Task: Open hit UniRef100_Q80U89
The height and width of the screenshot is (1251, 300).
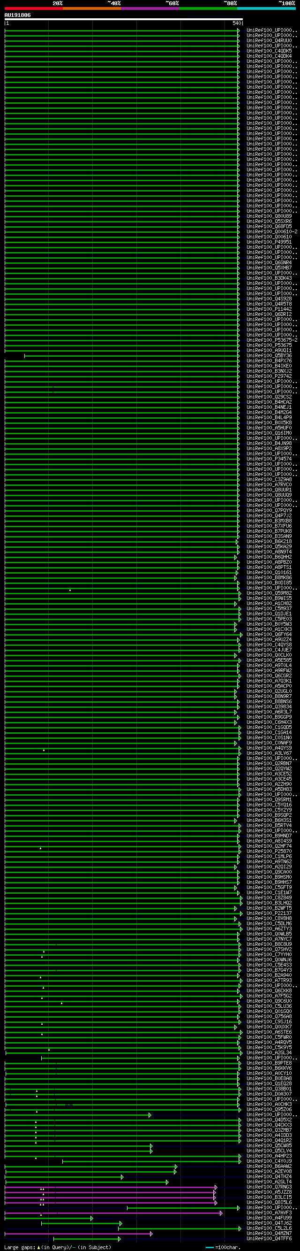Action: 269,216
